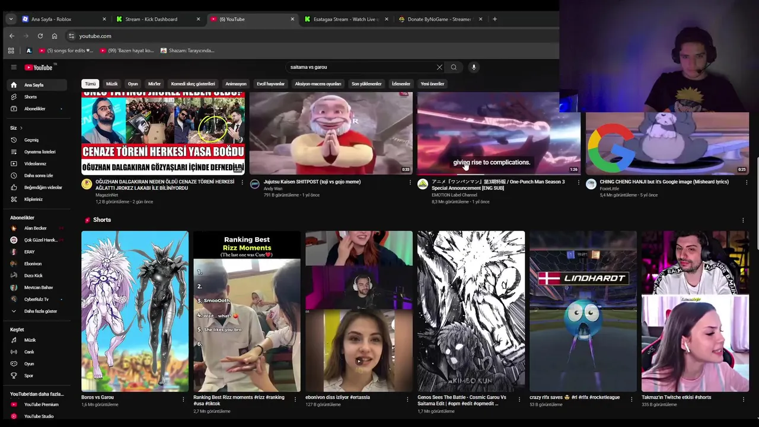Open Videolarınız in sidebar
The height and width of the screenshot is (427, 759).
click(37, 164)
